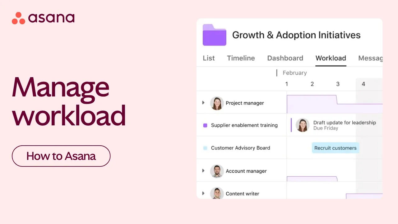Select the Workload tab
This screenshot has height=224, width=398.
pos(331,58)
